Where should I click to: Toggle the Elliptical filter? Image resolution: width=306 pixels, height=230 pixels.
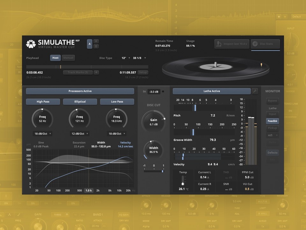[80, 102]
